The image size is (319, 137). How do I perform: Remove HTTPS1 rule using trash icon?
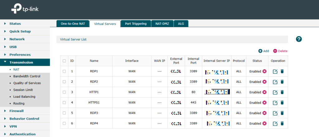coord(282,103)
